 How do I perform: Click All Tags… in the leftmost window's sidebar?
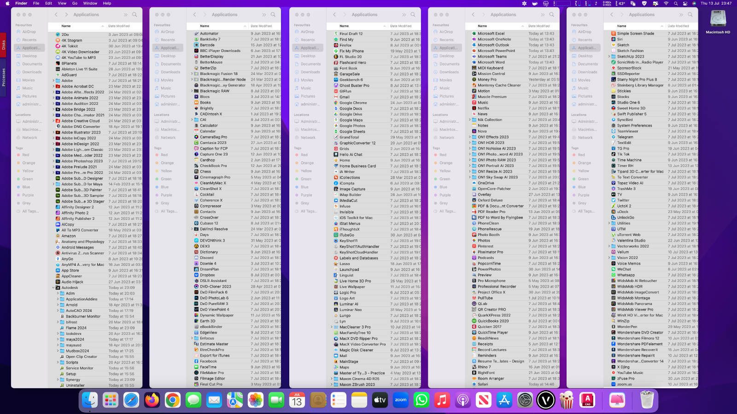tap(30, 211)
